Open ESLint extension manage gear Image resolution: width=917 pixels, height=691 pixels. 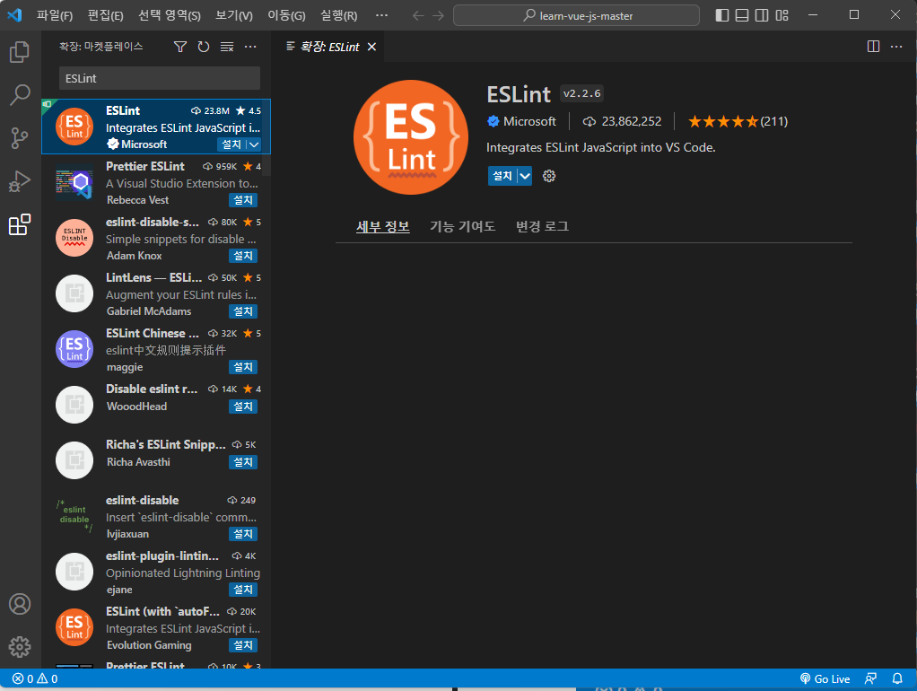pos(548,176)
